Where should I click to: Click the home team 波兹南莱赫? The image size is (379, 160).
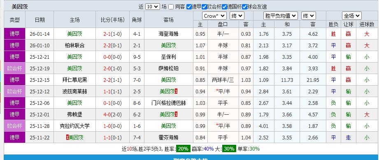point(74,91)
